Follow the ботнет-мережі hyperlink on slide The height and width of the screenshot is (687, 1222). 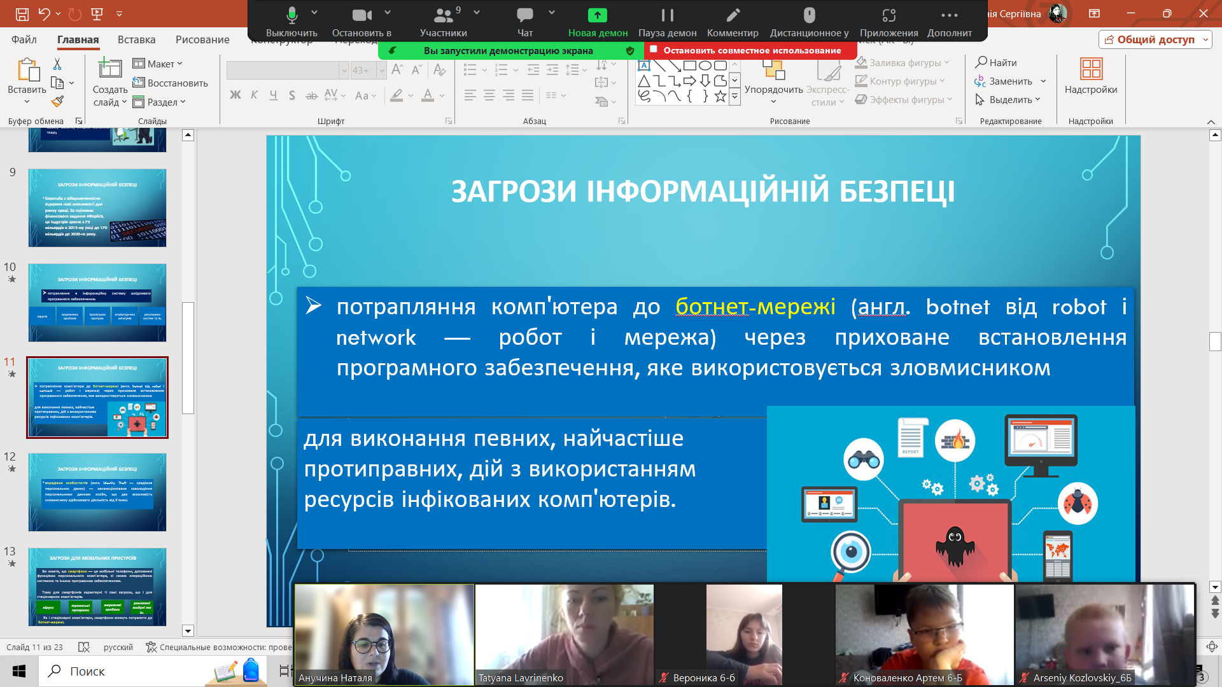pyautogui.click(x=755, y=307)
